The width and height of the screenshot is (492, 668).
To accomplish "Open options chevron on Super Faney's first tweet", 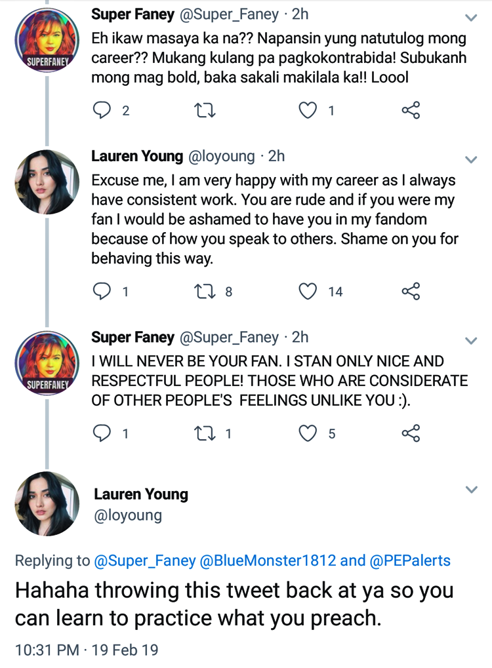I will pyautogui.click(x=471, y=17).
